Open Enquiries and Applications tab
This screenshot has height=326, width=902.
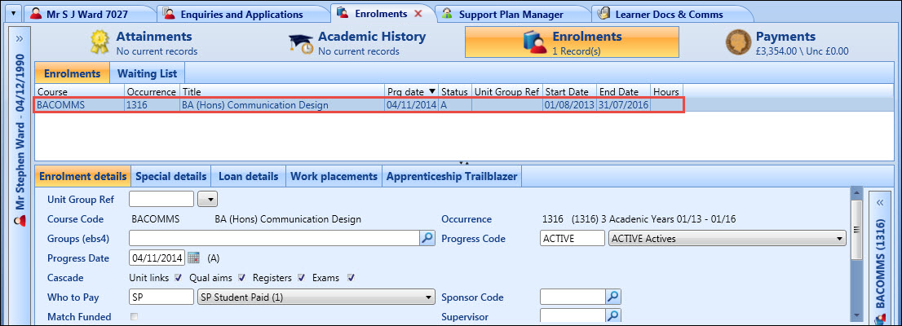pyautogui.click(x=241, y=15)
